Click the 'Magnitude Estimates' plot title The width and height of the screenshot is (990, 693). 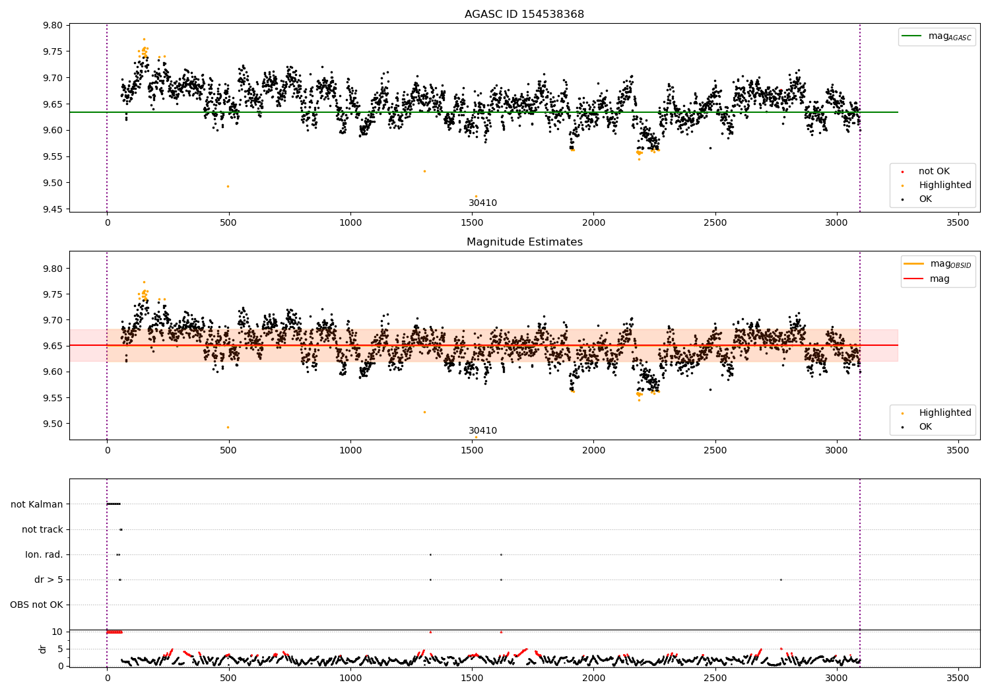pos(524,242)
